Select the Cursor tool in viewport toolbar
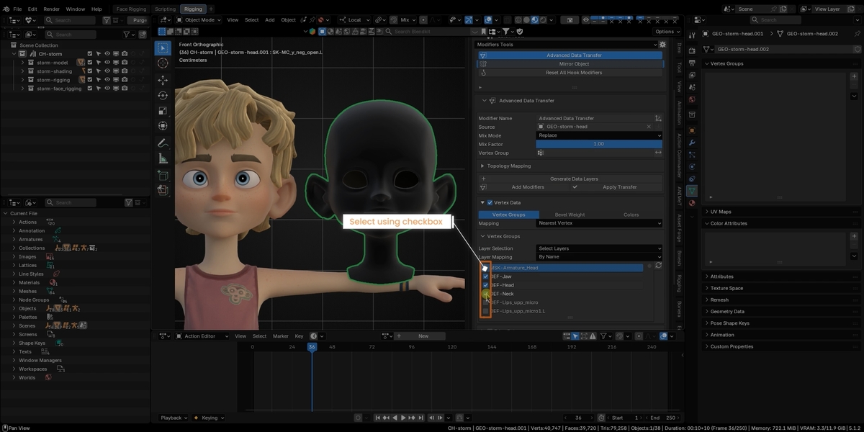864x432 pixels. 163,63
